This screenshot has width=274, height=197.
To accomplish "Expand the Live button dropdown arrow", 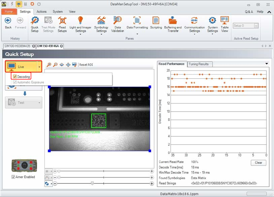I will pyautogui.click(x=39, y=66).
